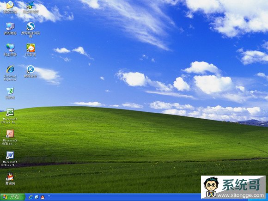The image size is (268, 201).
Task: Launch Sogou high-speed browser desktop shortcut
Action: click(30, 30)
